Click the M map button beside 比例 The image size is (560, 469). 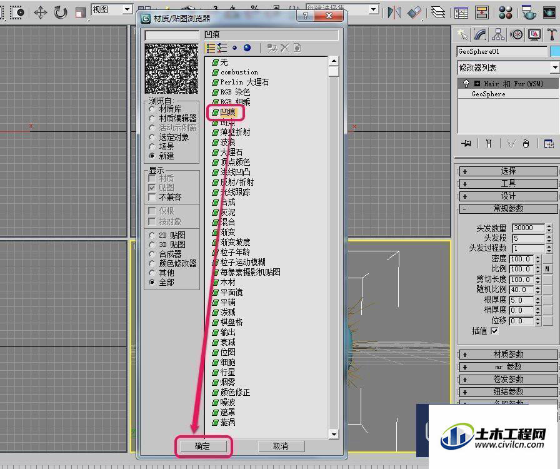click(x=547, y=269)
